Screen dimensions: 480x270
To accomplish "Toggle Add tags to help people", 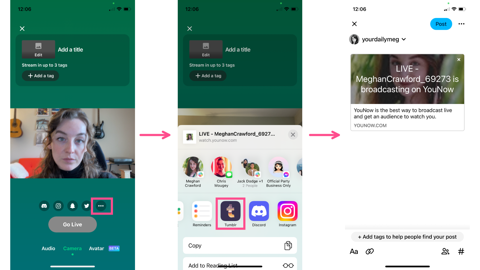I will tap(407, 236).
